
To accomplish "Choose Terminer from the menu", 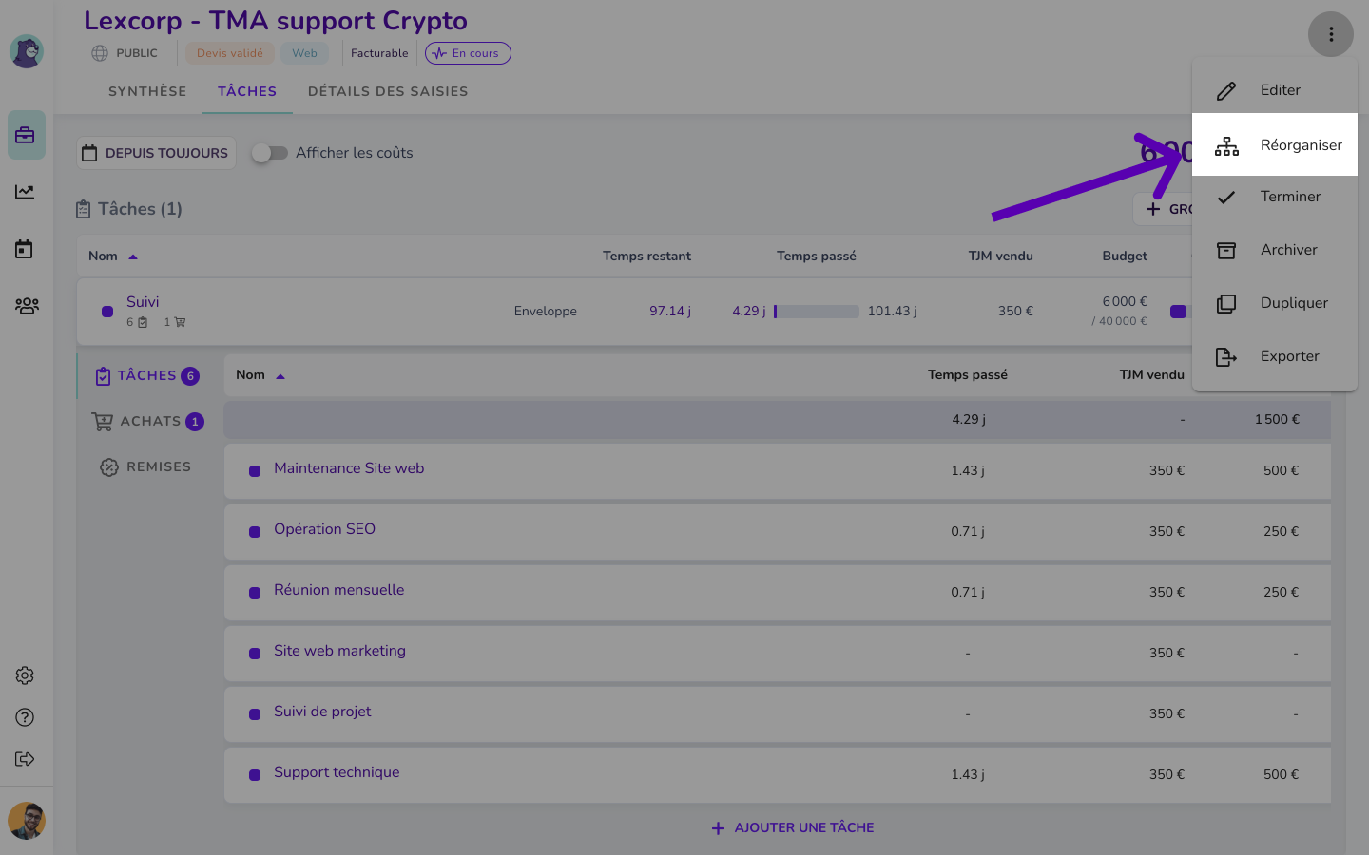I will coord(1275,197).
